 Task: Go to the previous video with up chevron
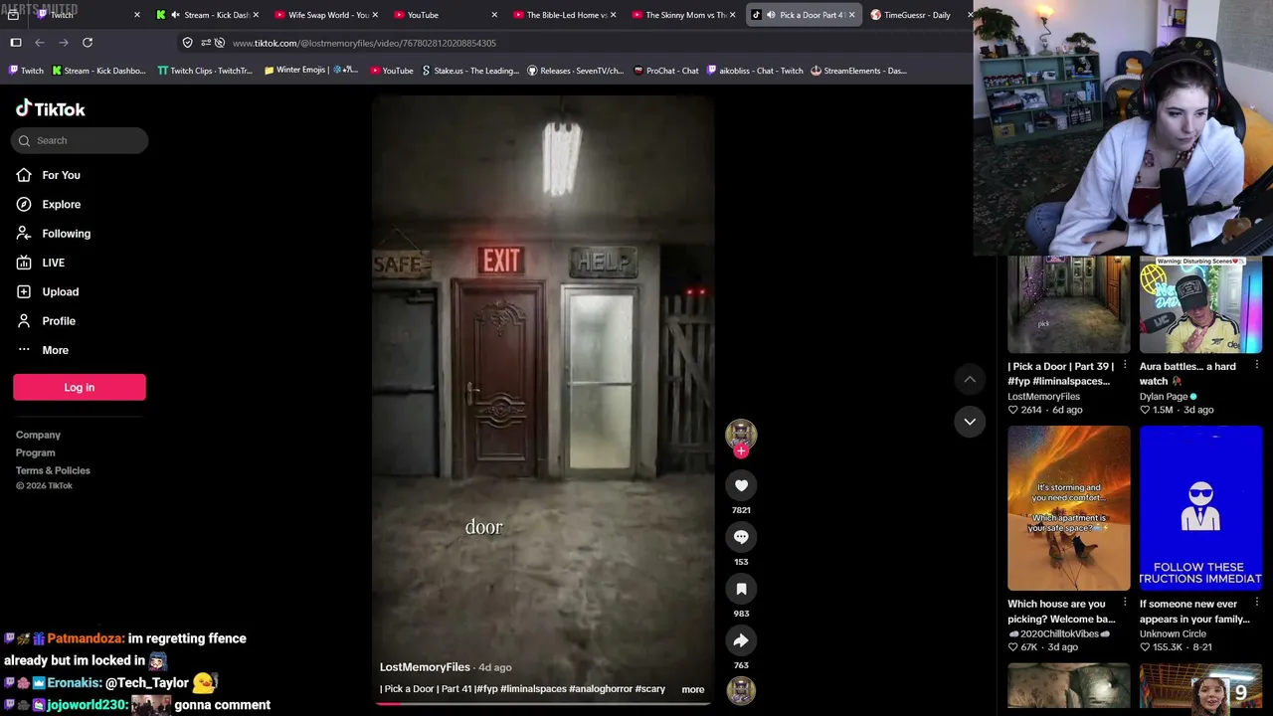970,379
